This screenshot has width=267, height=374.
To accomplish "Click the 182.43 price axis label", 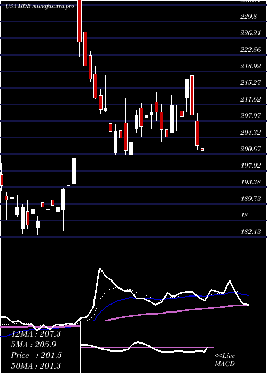I will (x=250, y=232).
